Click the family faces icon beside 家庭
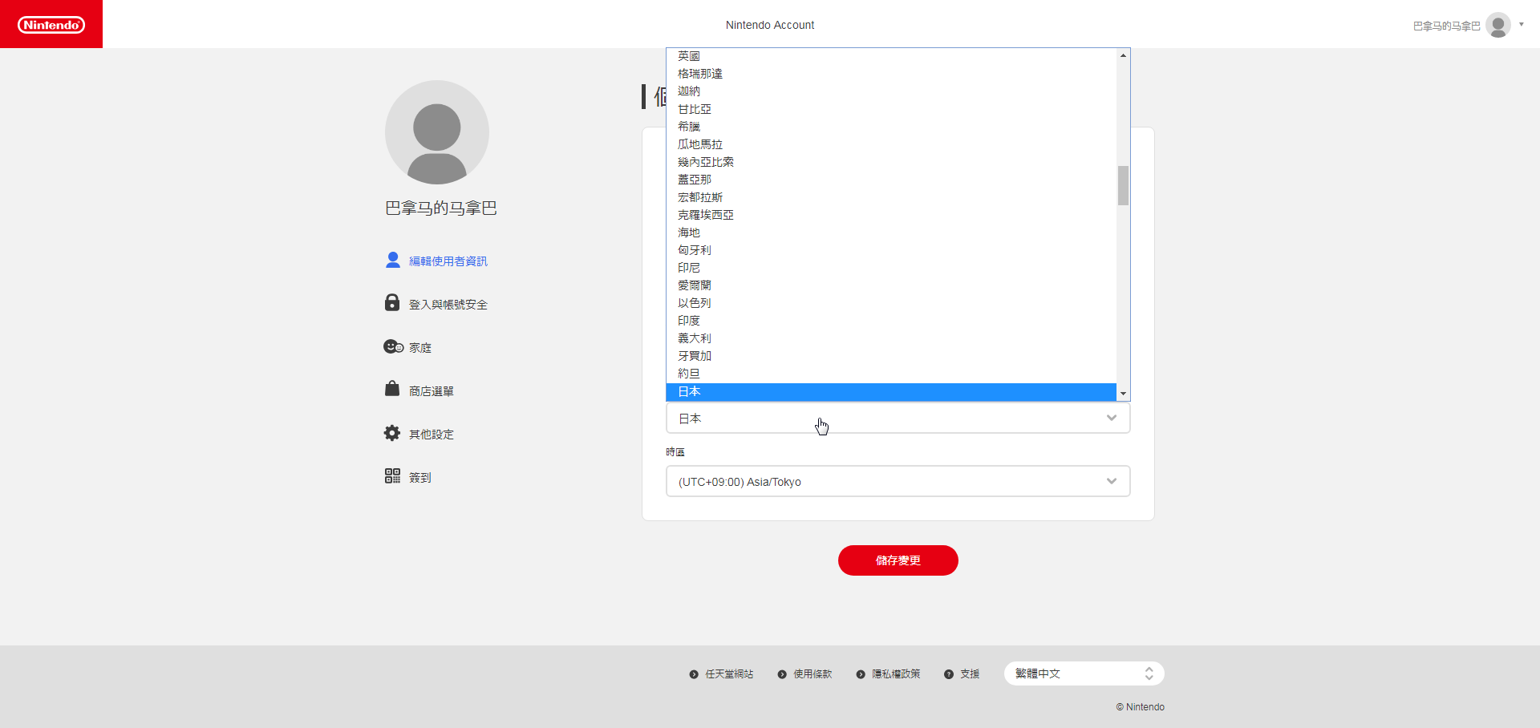Image resolution: width=1540 pixels, height=728 pixels. pyautogui.click(x=393, y=346)
